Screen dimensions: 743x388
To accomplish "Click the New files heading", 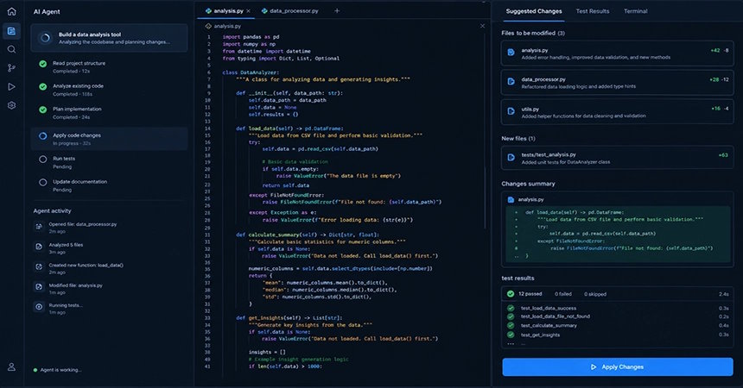I will click(x=518, y=139).
